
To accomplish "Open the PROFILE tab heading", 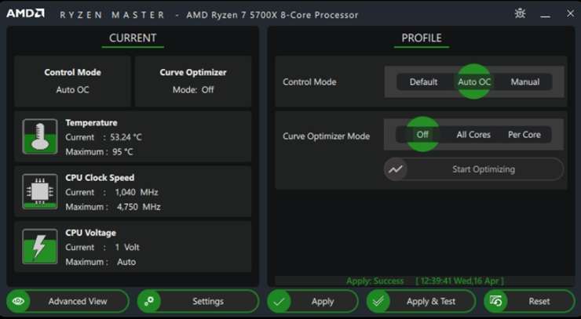I will tap(422, 38).
